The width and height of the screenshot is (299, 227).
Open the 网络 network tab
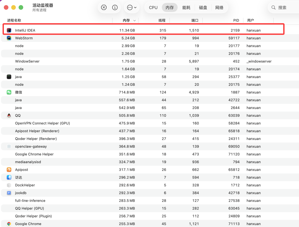point(219,7)
